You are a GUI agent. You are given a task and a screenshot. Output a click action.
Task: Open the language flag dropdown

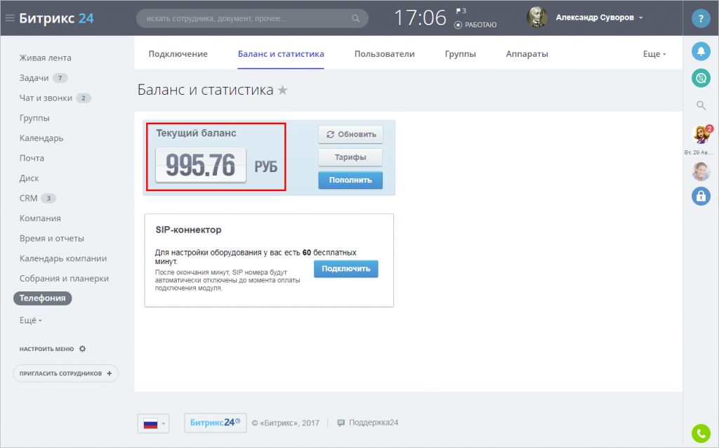tap(153, 423)
